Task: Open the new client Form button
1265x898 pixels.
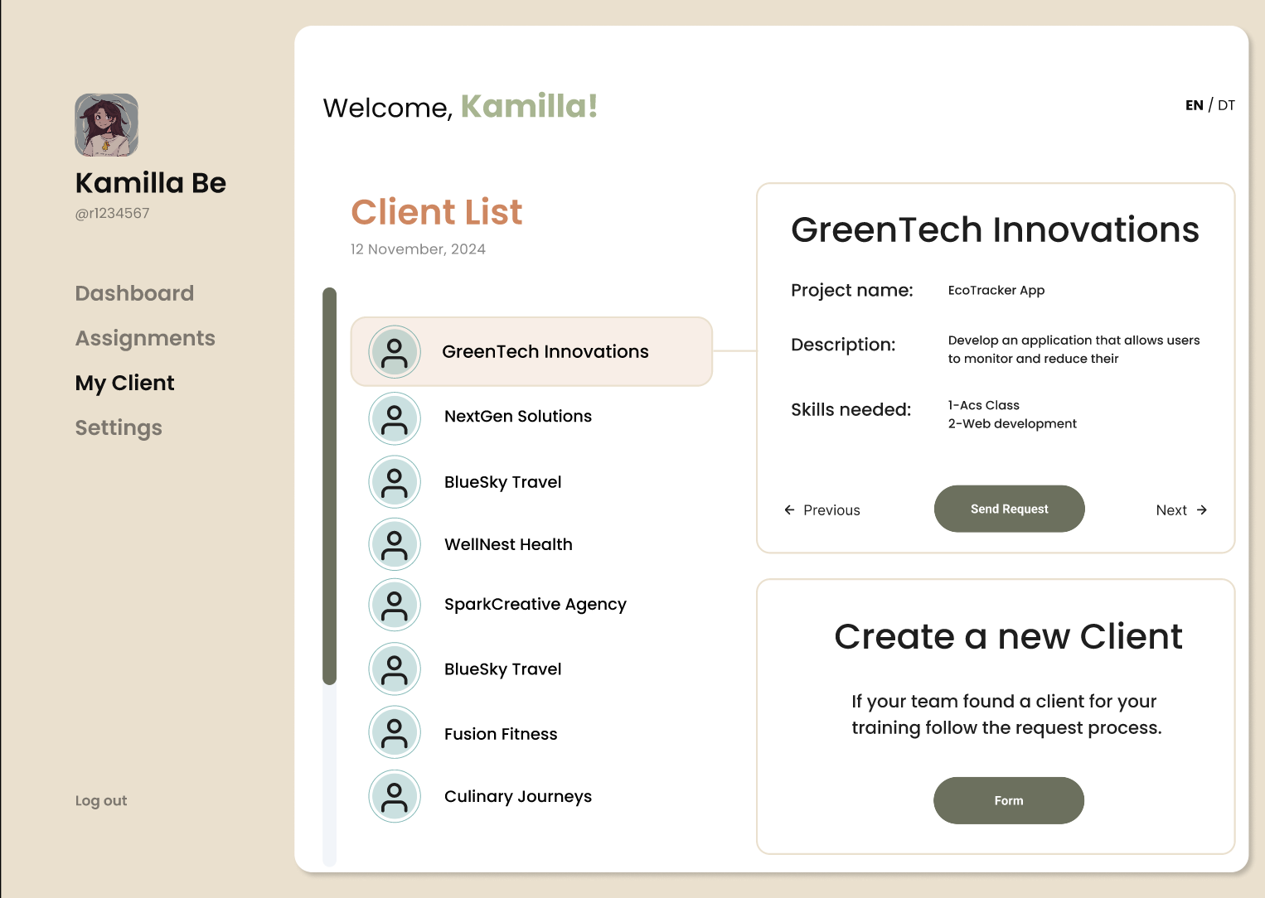Action: click(x=1009, y=800)
